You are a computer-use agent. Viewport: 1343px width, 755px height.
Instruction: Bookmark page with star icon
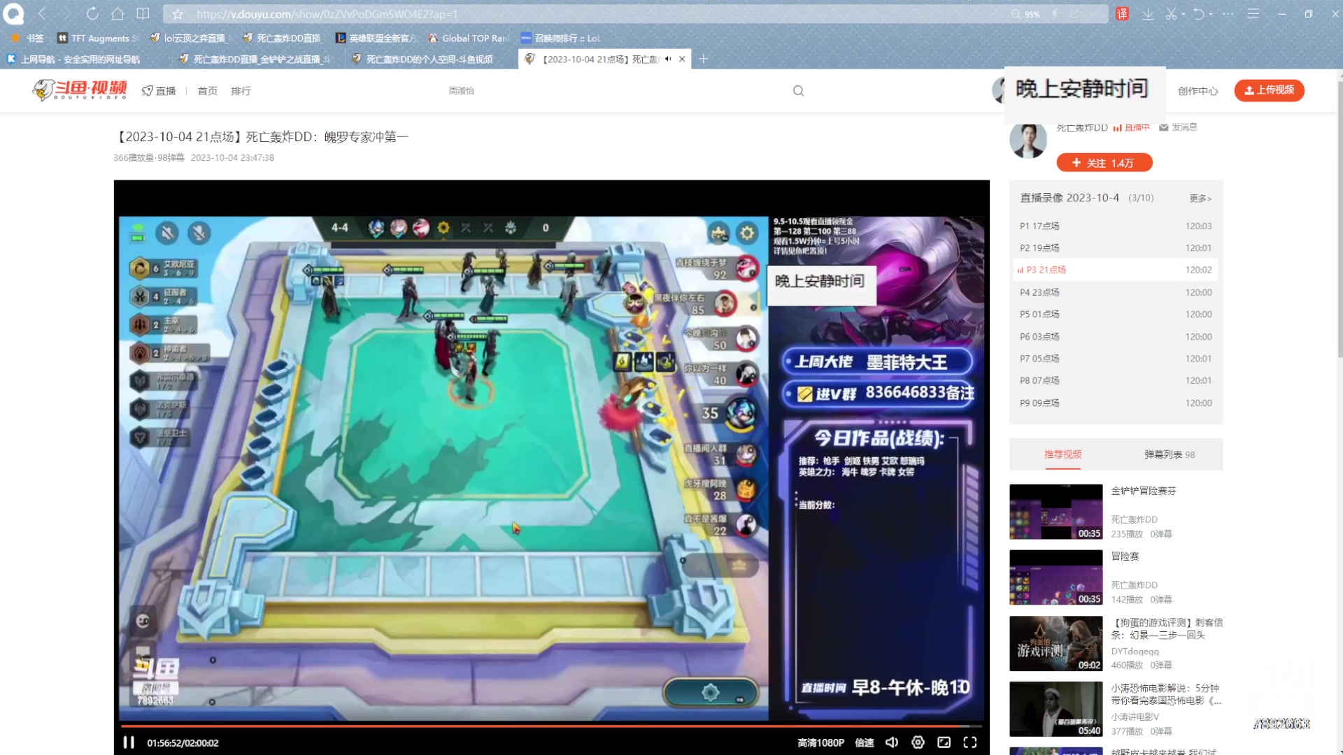coord(178,14)
